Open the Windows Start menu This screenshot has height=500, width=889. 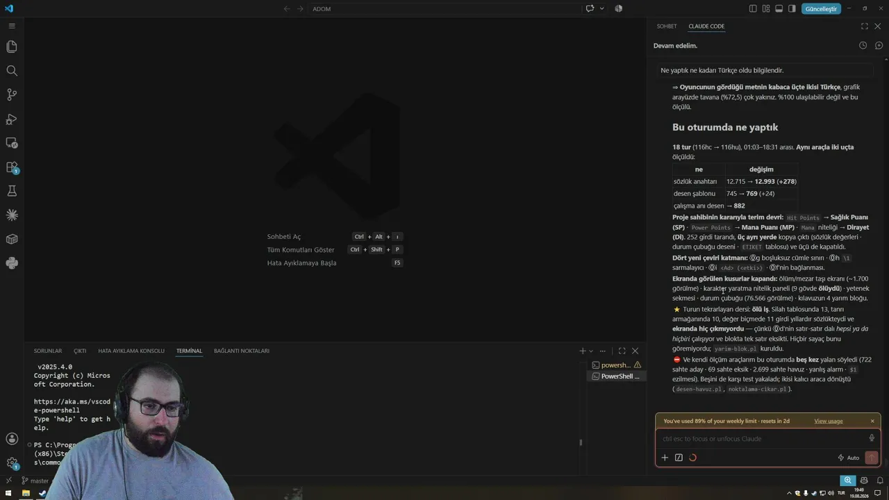[x=8, y=493]
